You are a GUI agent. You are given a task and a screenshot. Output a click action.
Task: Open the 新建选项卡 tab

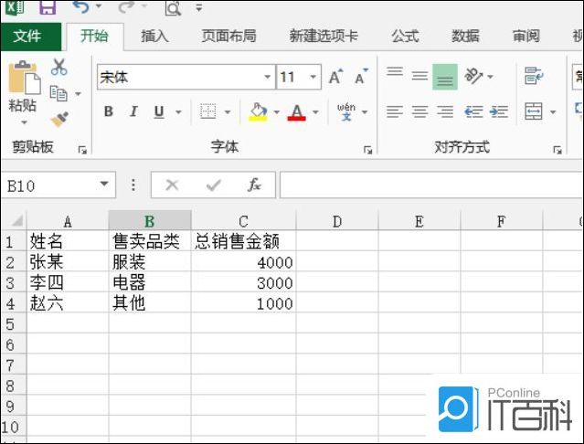pos(324,37)
